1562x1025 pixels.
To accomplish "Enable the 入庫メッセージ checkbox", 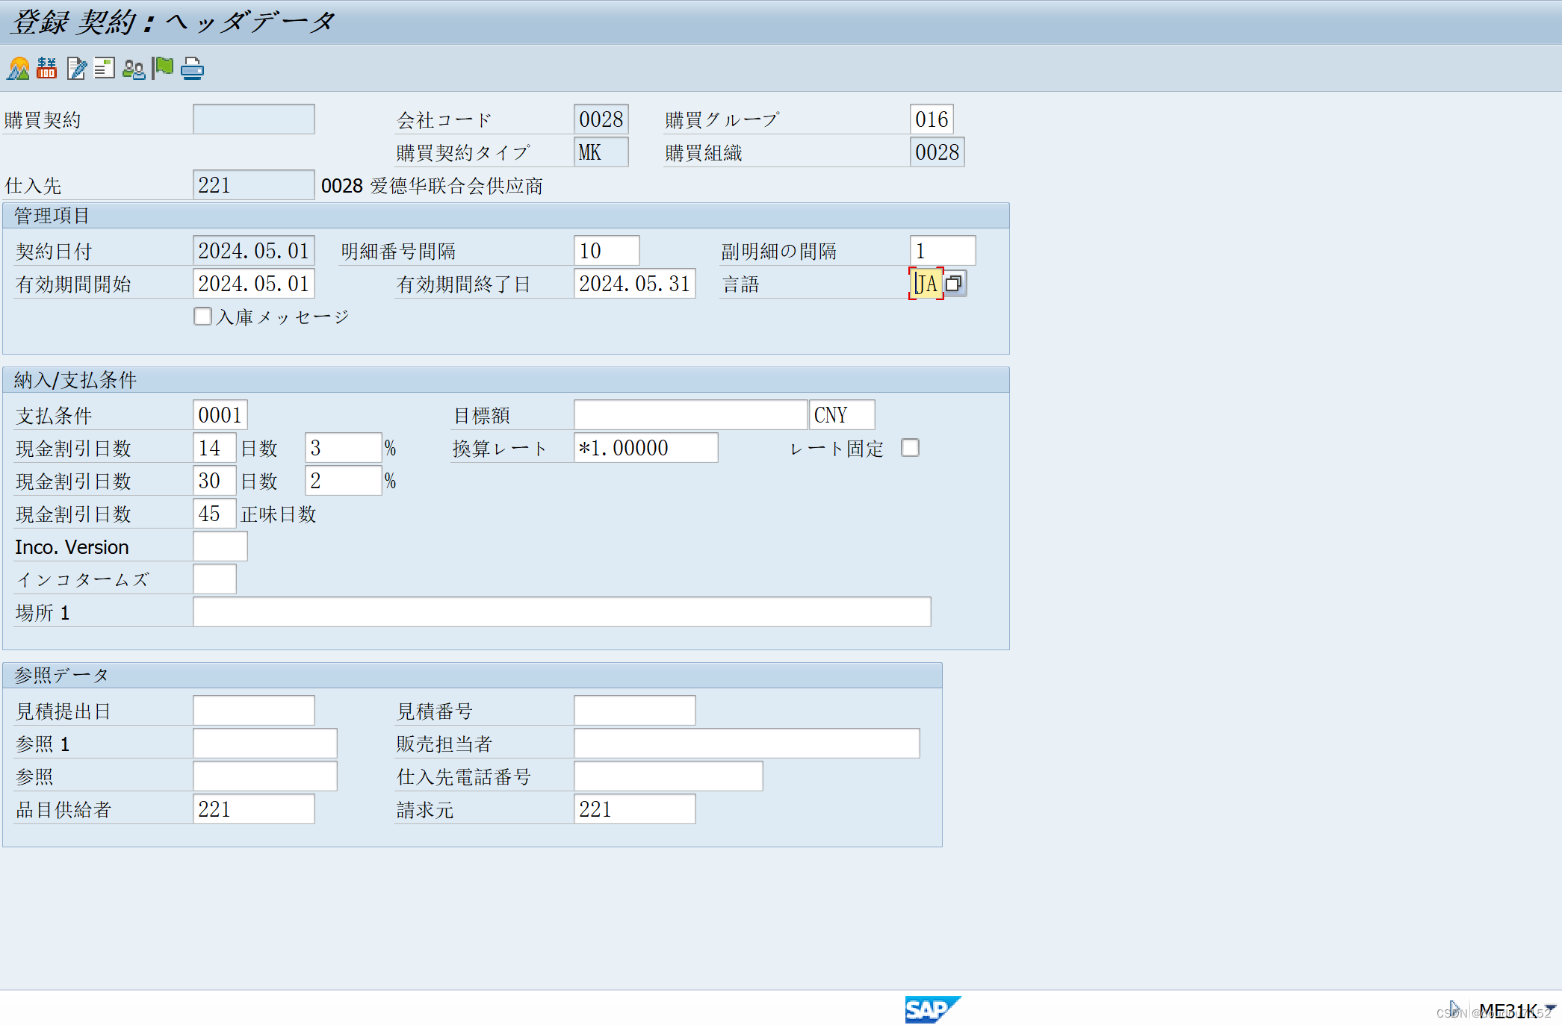I will [202, 317].
